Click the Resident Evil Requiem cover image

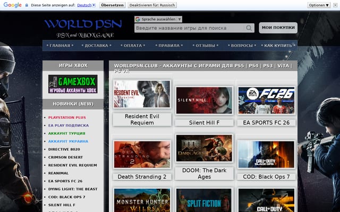142,94
